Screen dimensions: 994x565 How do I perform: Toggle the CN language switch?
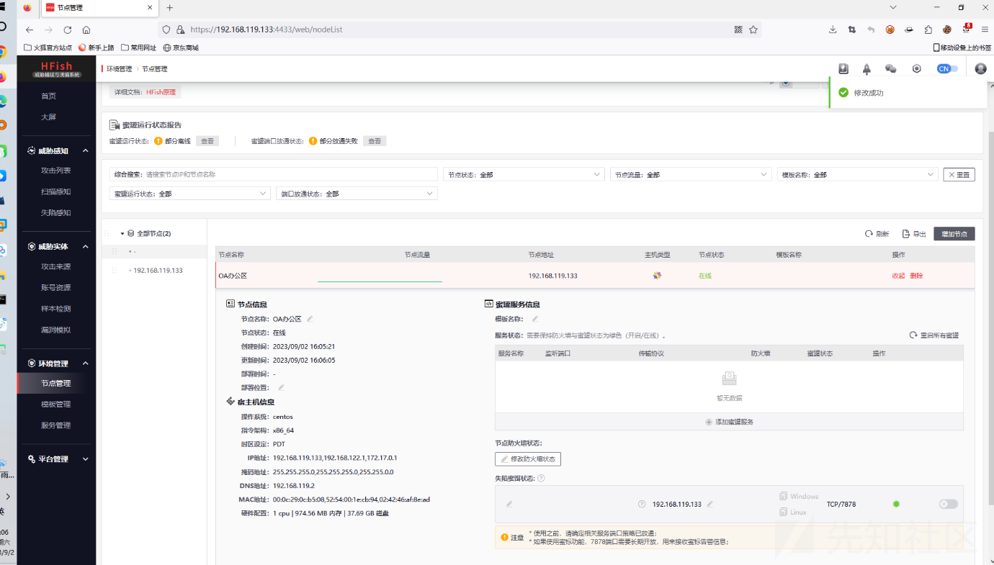(x=947, y=69)
